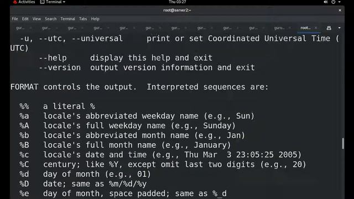Click 'output version information and exit'
Image resolution: width=354 pixels, height=199 pixels.
tap(173, 67)
